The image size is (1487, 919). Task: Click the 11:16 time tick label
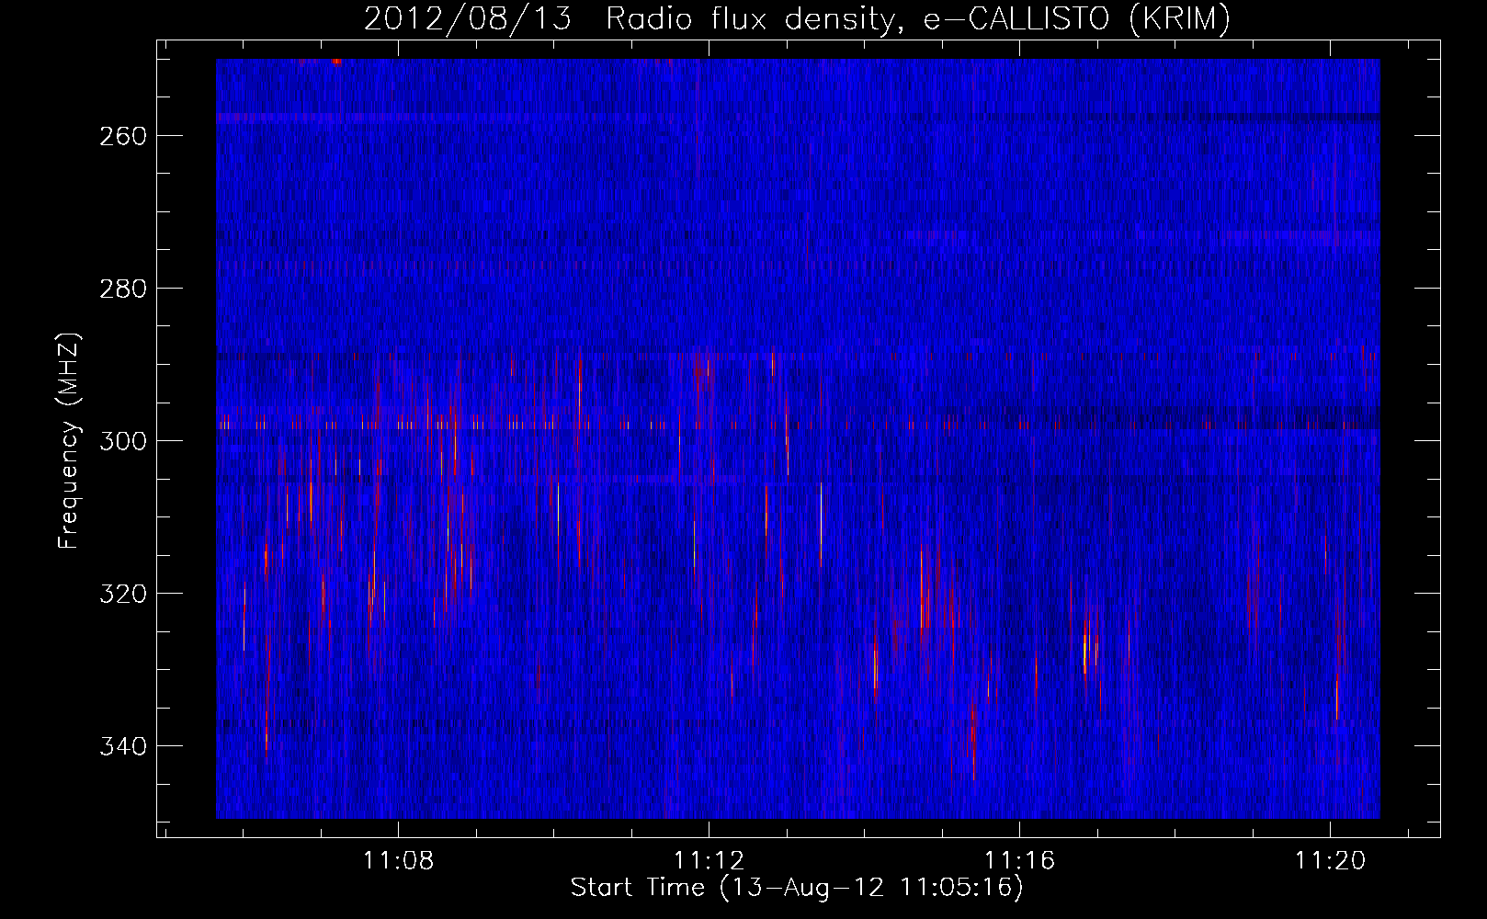tap(1020, 861)
